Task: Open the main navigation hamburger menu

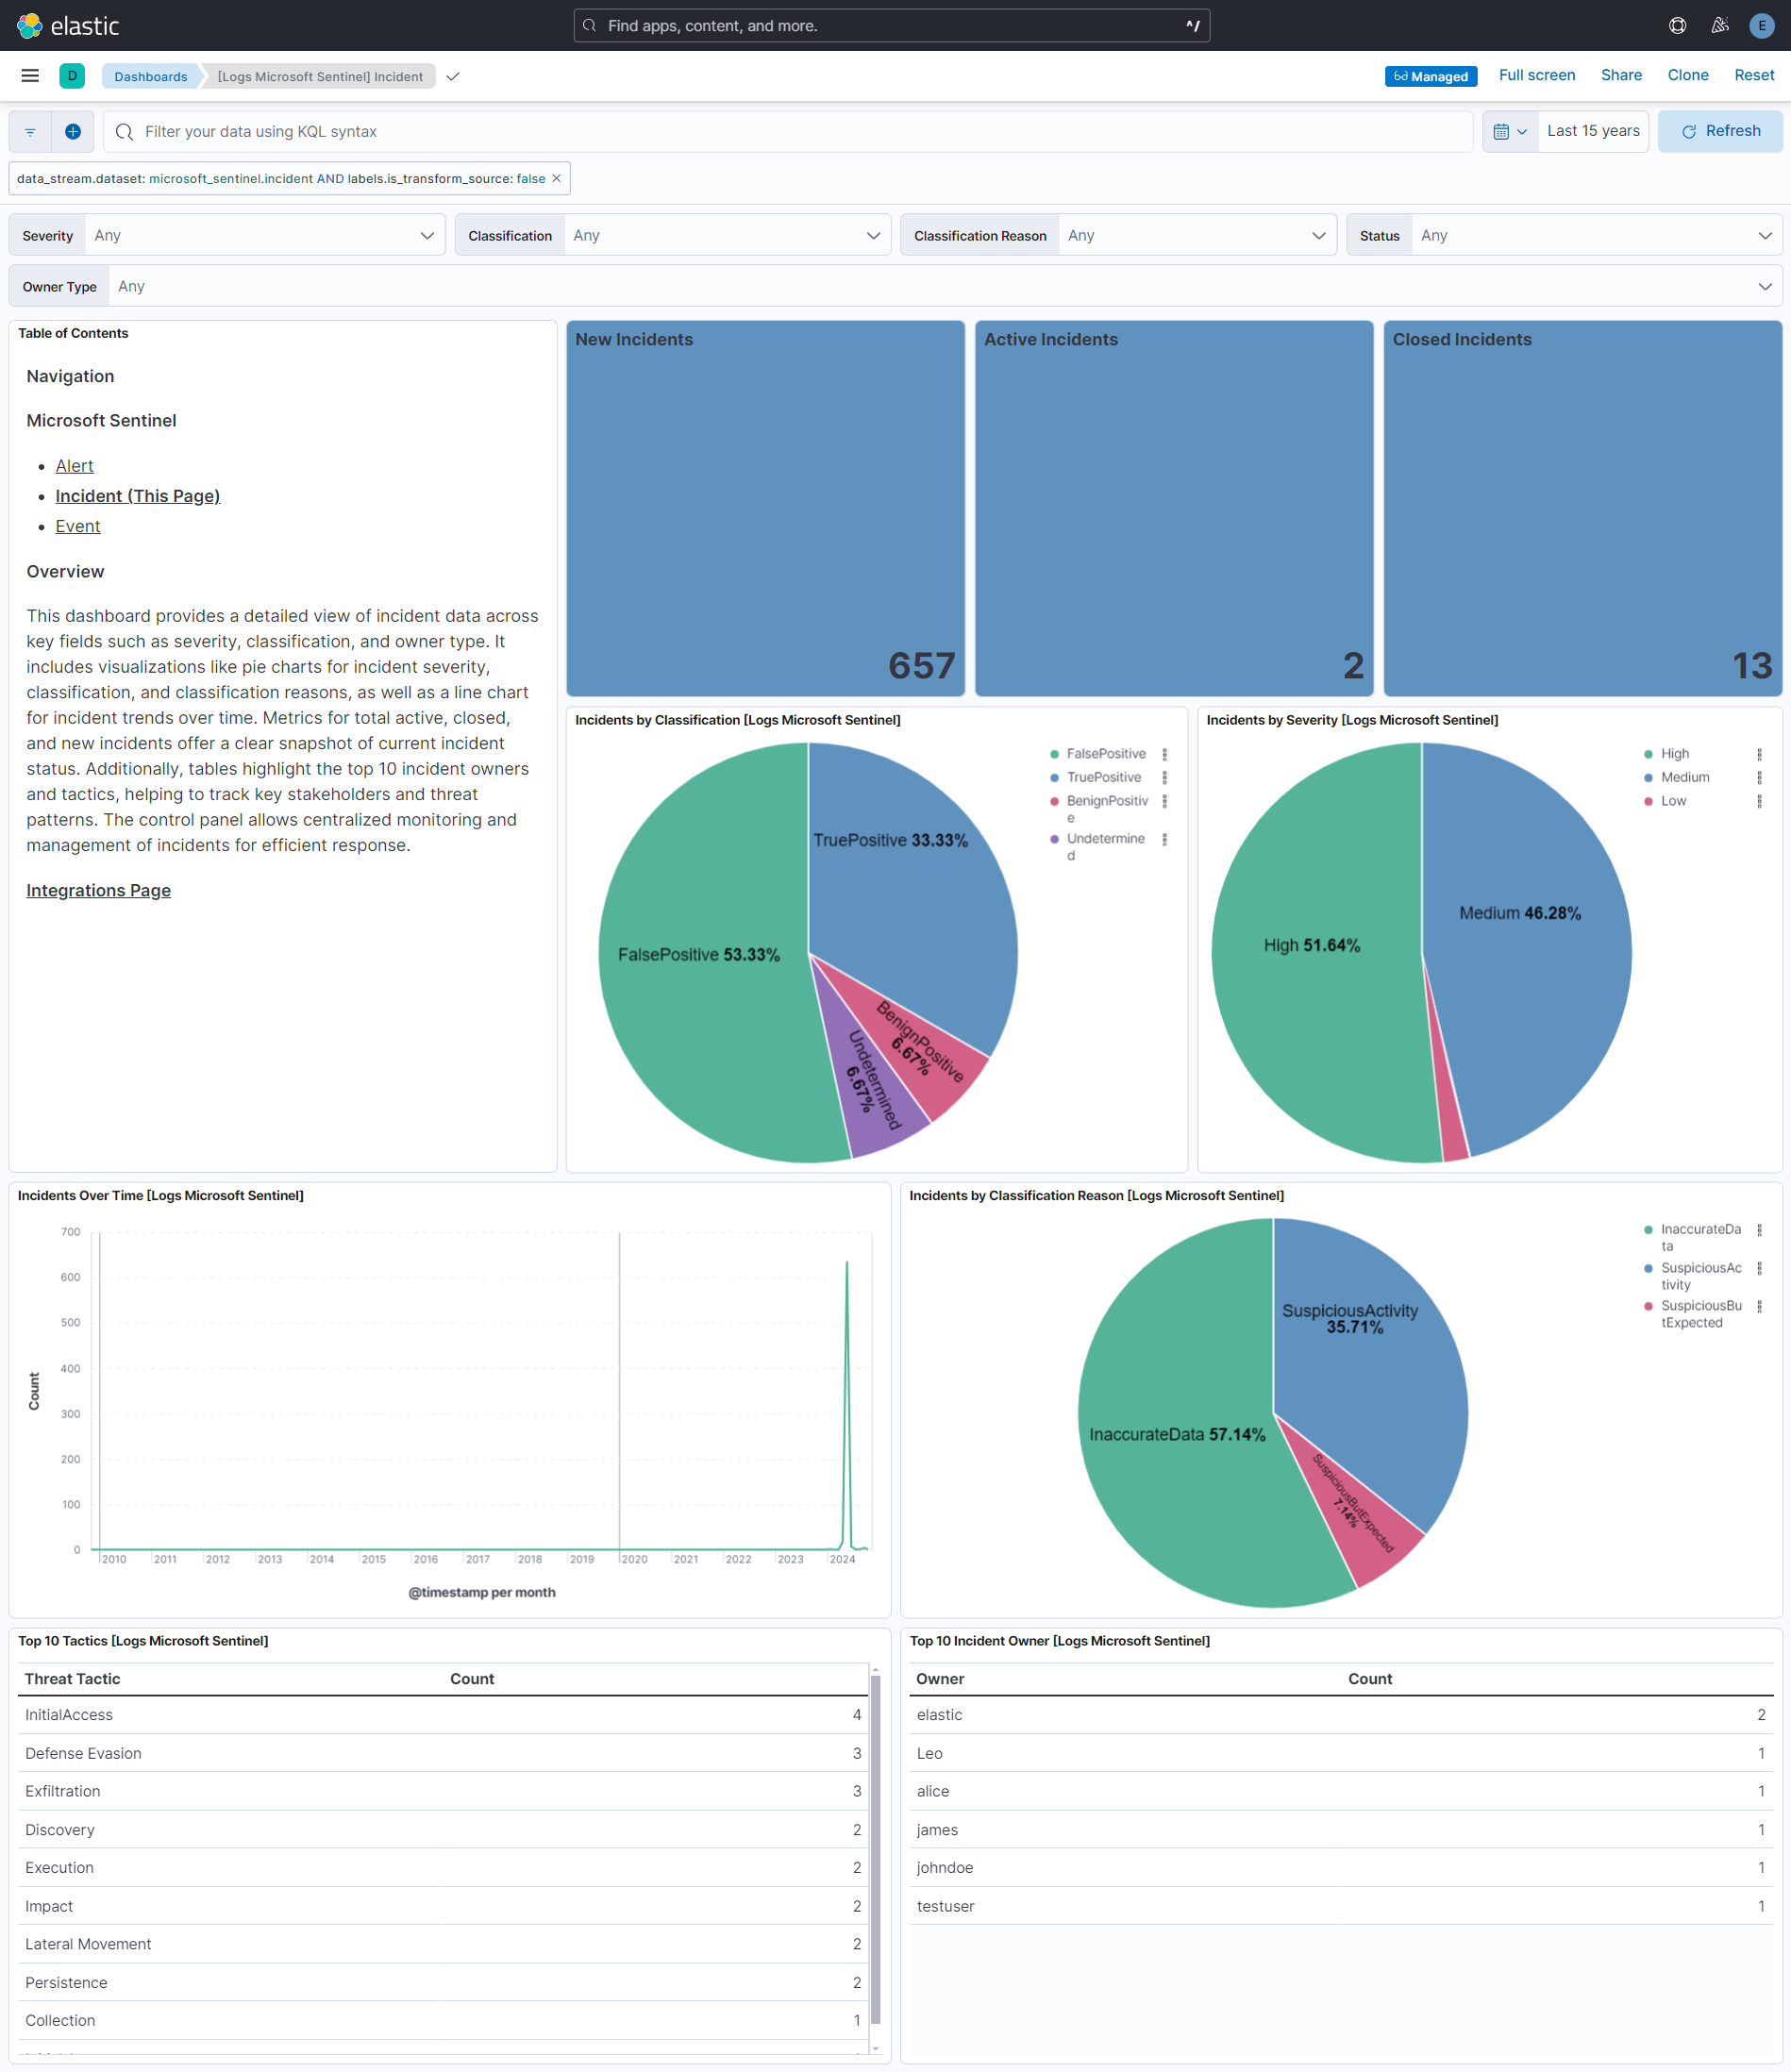Action: pyautogui.click(x=29, y=75)
